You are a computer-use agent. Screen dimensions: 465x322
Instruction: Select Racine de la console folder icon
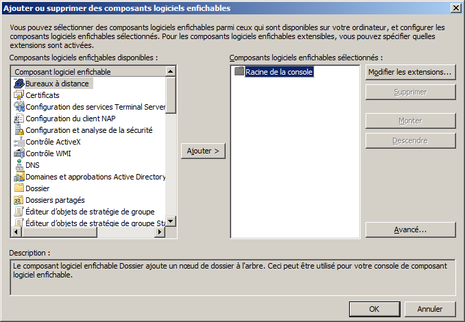click(239, 72)
